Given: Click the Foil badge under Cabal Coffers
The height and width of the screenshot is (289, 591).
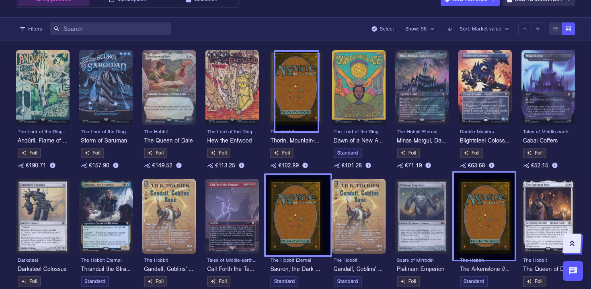Looking at the screenshot, I should coord(534,153).
